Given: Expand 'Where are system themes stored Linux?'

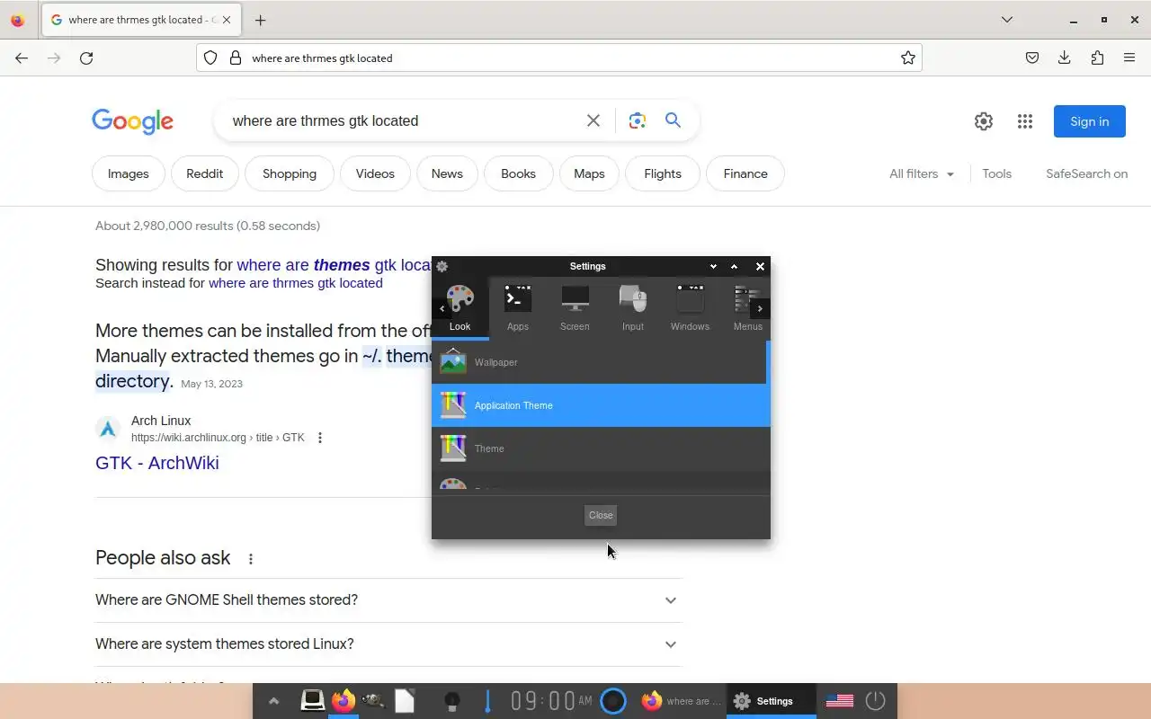Looking at the screenshot, I should (x=388, y=644).
